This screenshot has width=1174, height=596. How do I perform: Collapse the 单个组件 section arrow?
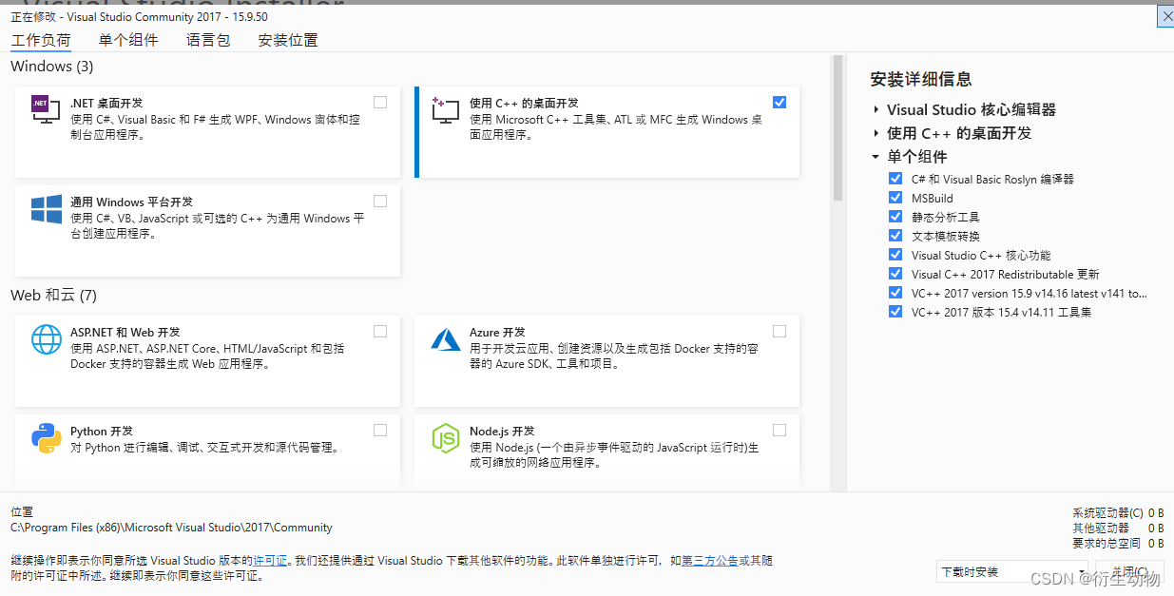pyautogui.click(x=876, y=157)
